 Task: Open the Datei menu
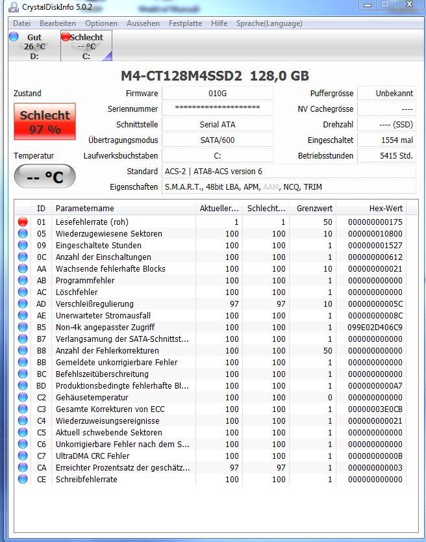(x=22, y=23)
